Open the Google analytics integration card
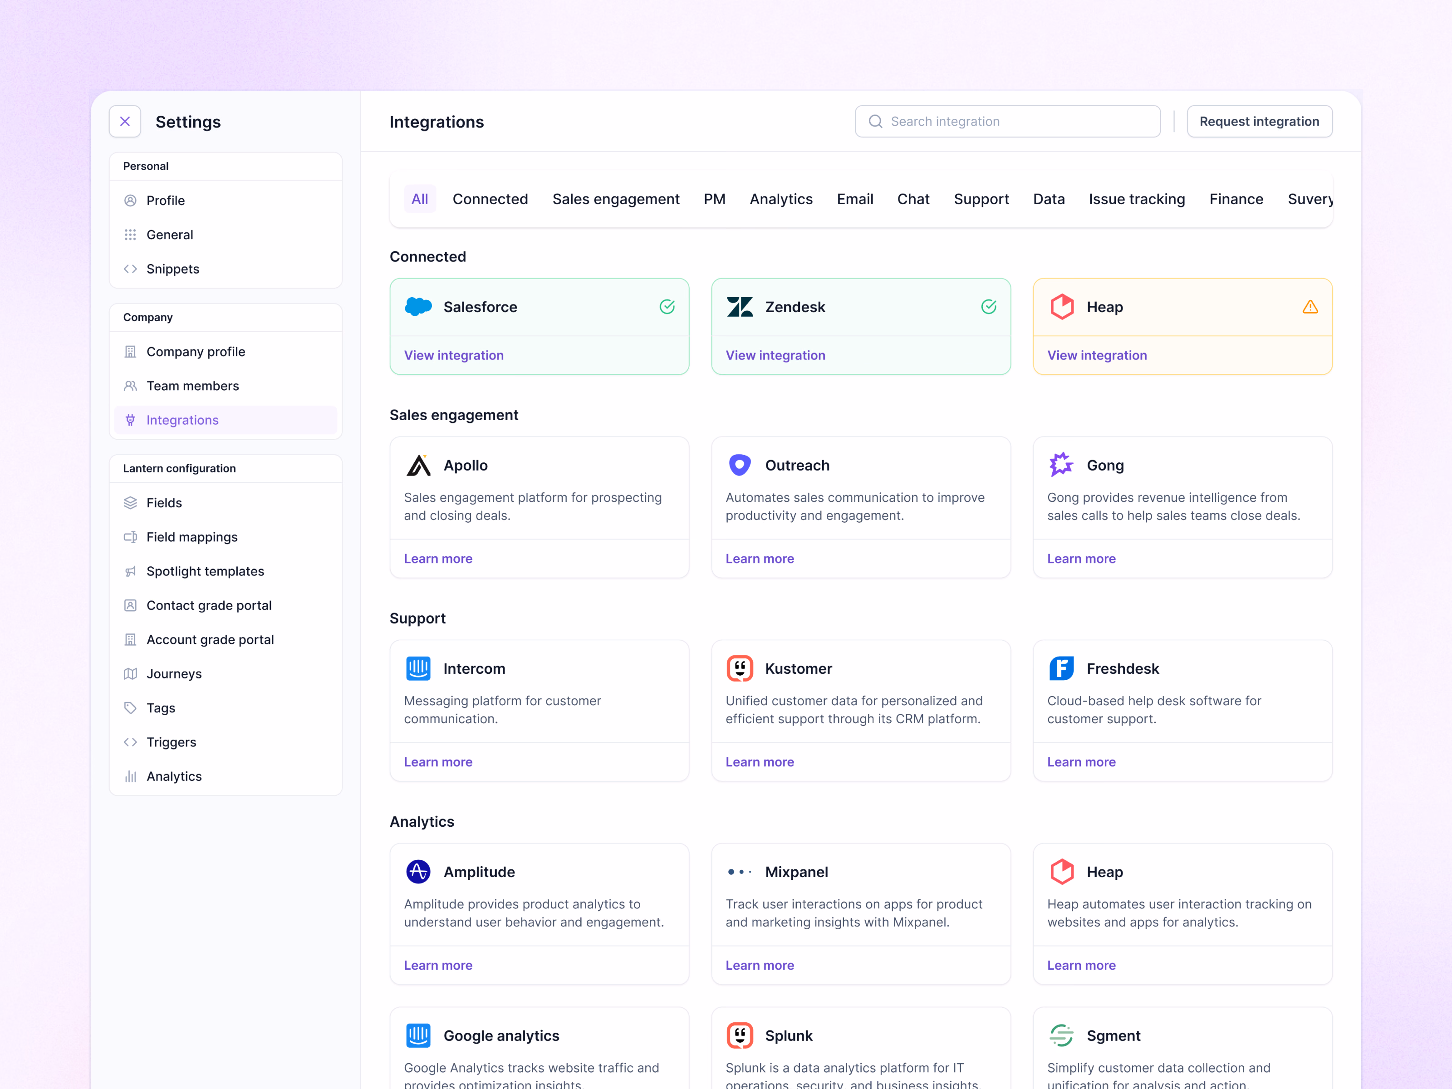 point(539,1048)
